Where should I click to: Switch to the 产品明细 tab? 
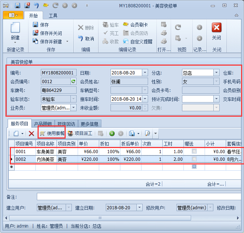click(x=43, y=124)
